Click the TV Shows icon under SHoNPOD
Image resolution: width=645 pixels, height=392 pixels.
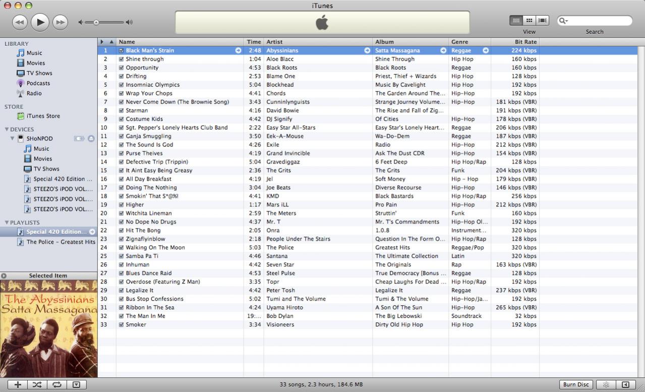pyautogui.click(x=28, y=169)
